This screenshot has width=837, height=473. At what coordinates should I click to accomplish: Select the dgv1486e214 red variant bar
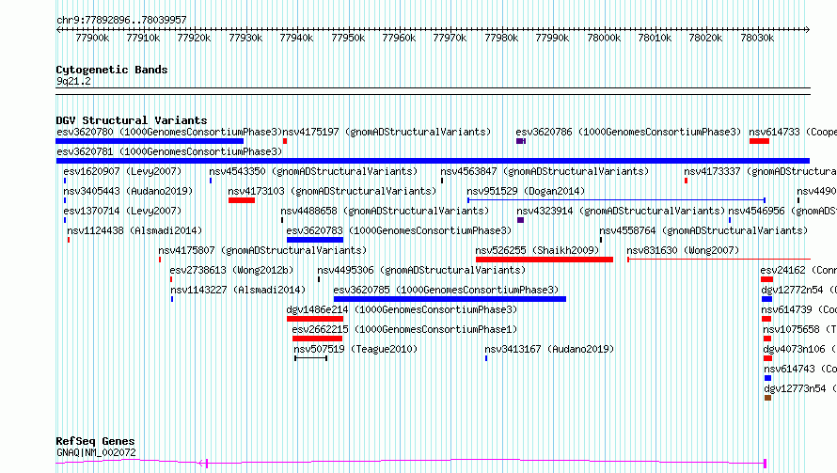pyautogui.click(x=315, y=319)
